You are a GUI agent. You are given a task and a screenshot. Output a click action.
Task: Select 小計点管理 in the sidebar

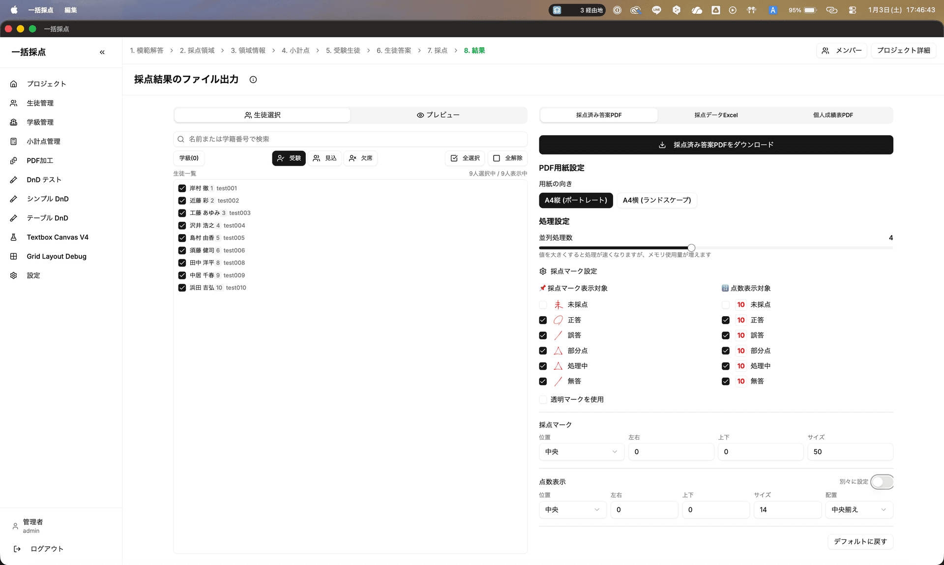click(x=43, y=141)
